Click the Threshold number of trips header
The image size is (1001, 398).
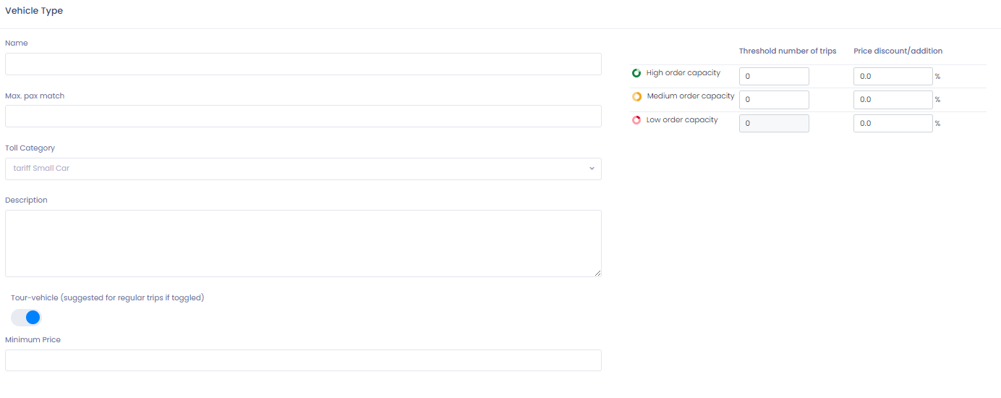788,51
